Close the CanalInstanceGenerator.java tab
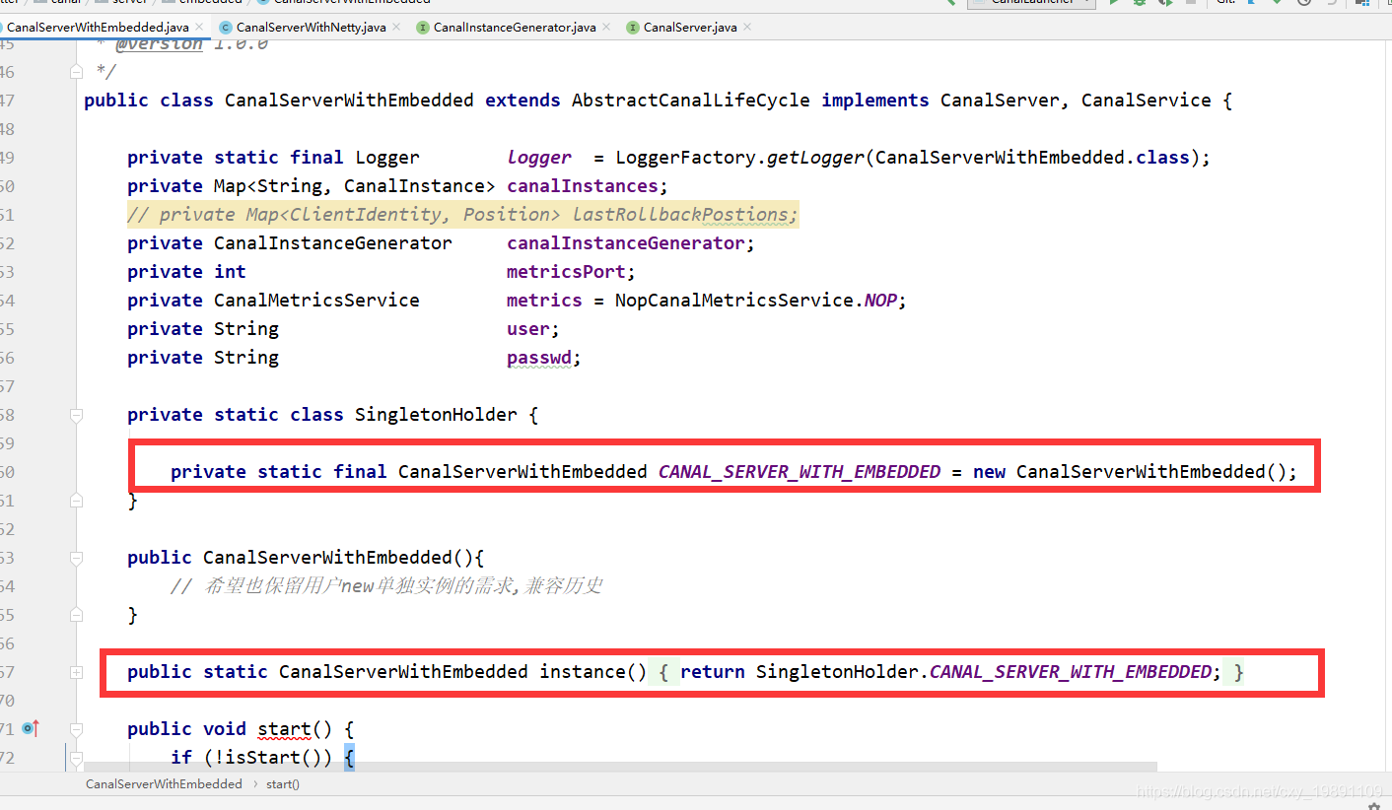 (606, 27)
